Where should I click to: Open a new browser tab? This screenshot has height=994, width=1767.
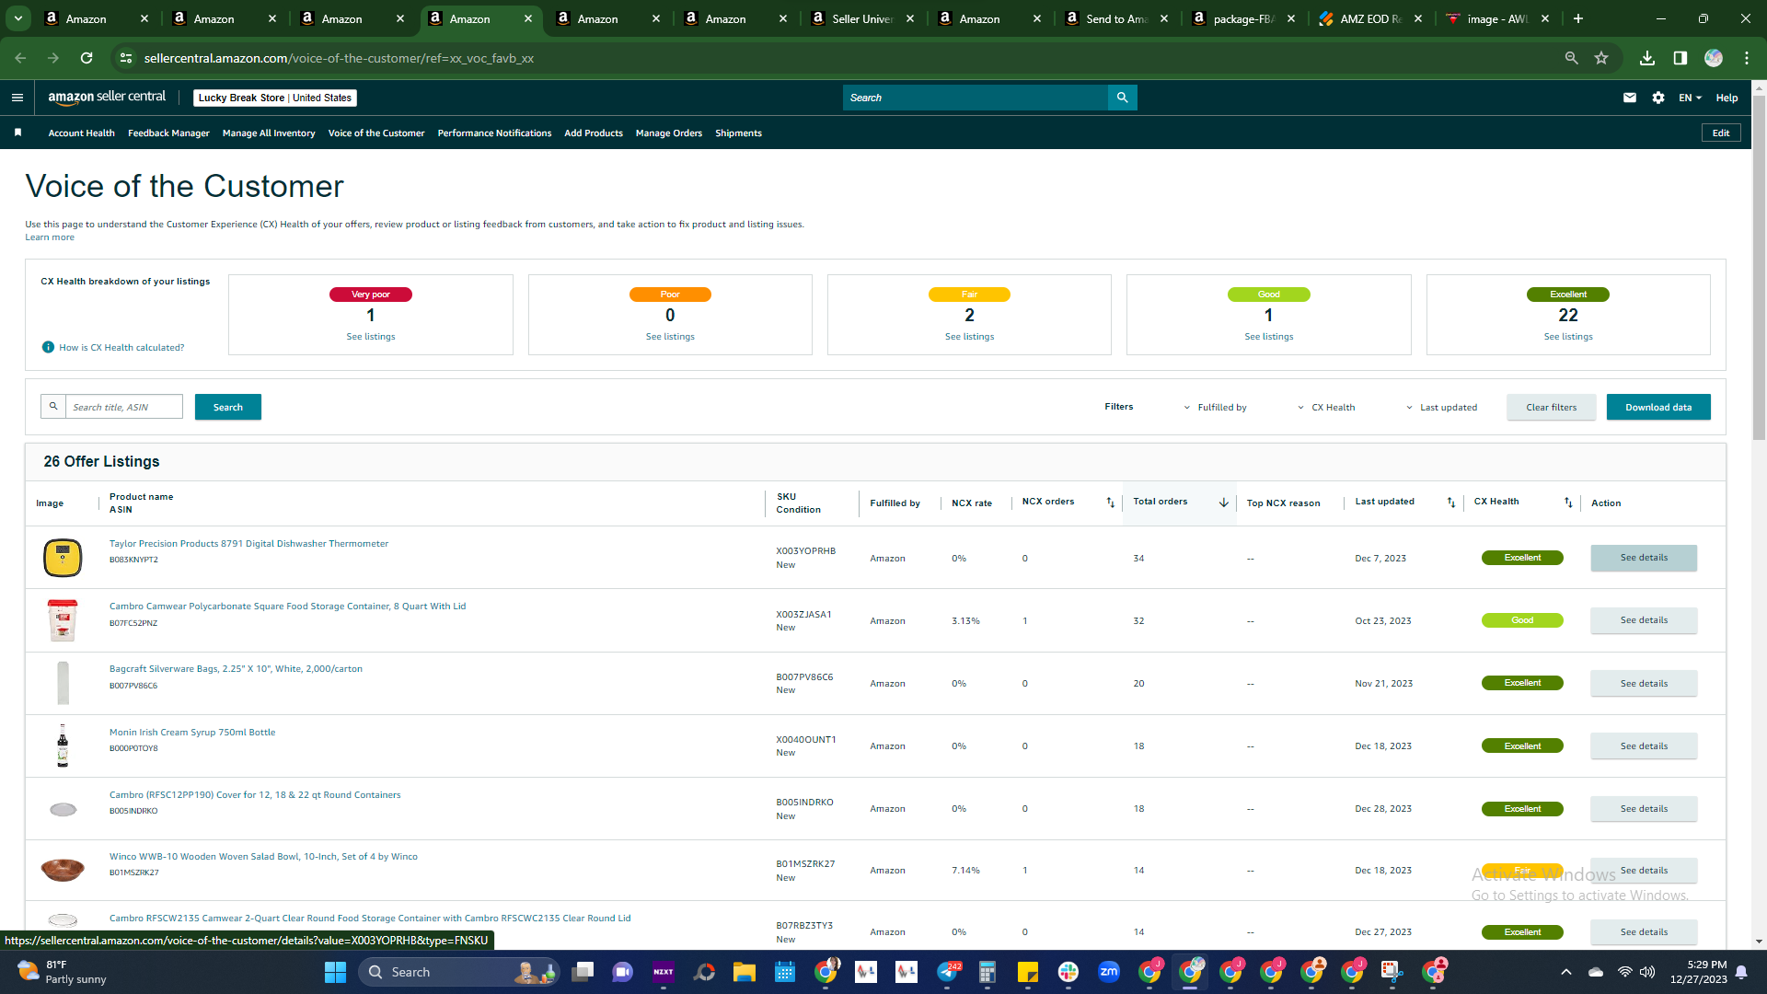(x=1578, y=18)
